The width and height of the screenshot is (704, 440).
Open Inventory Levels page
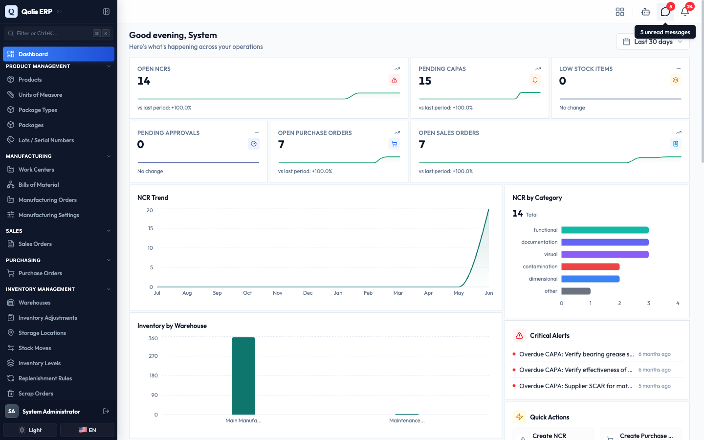(59, 363)
